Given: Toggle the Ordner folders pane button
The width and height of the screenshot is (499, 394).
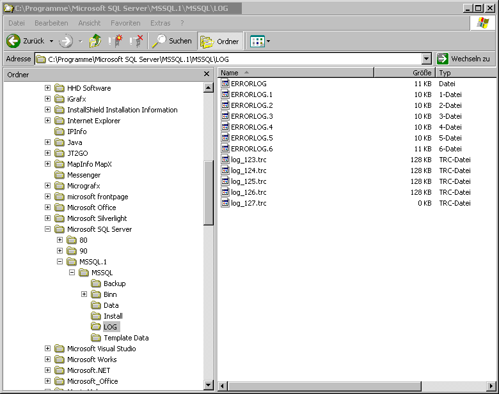Looking at the screenshot, I should click(220, 41).
